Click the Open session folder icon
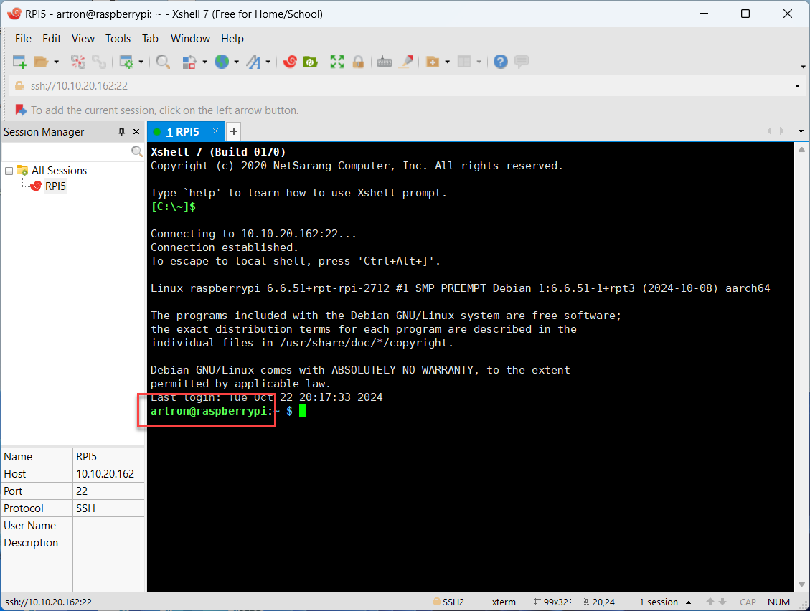The height and width of the screenshot is (611, 810). [x=42, y=62]
